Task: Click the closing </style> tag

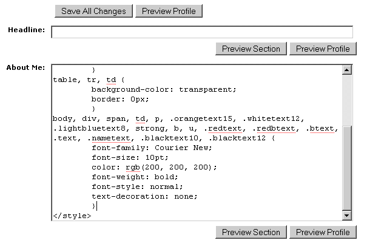Action: click(72, 216)
